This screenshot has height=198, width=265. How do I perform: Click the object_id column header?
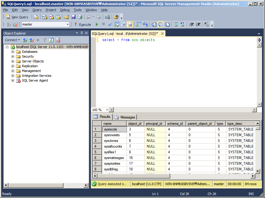[135, 124]
